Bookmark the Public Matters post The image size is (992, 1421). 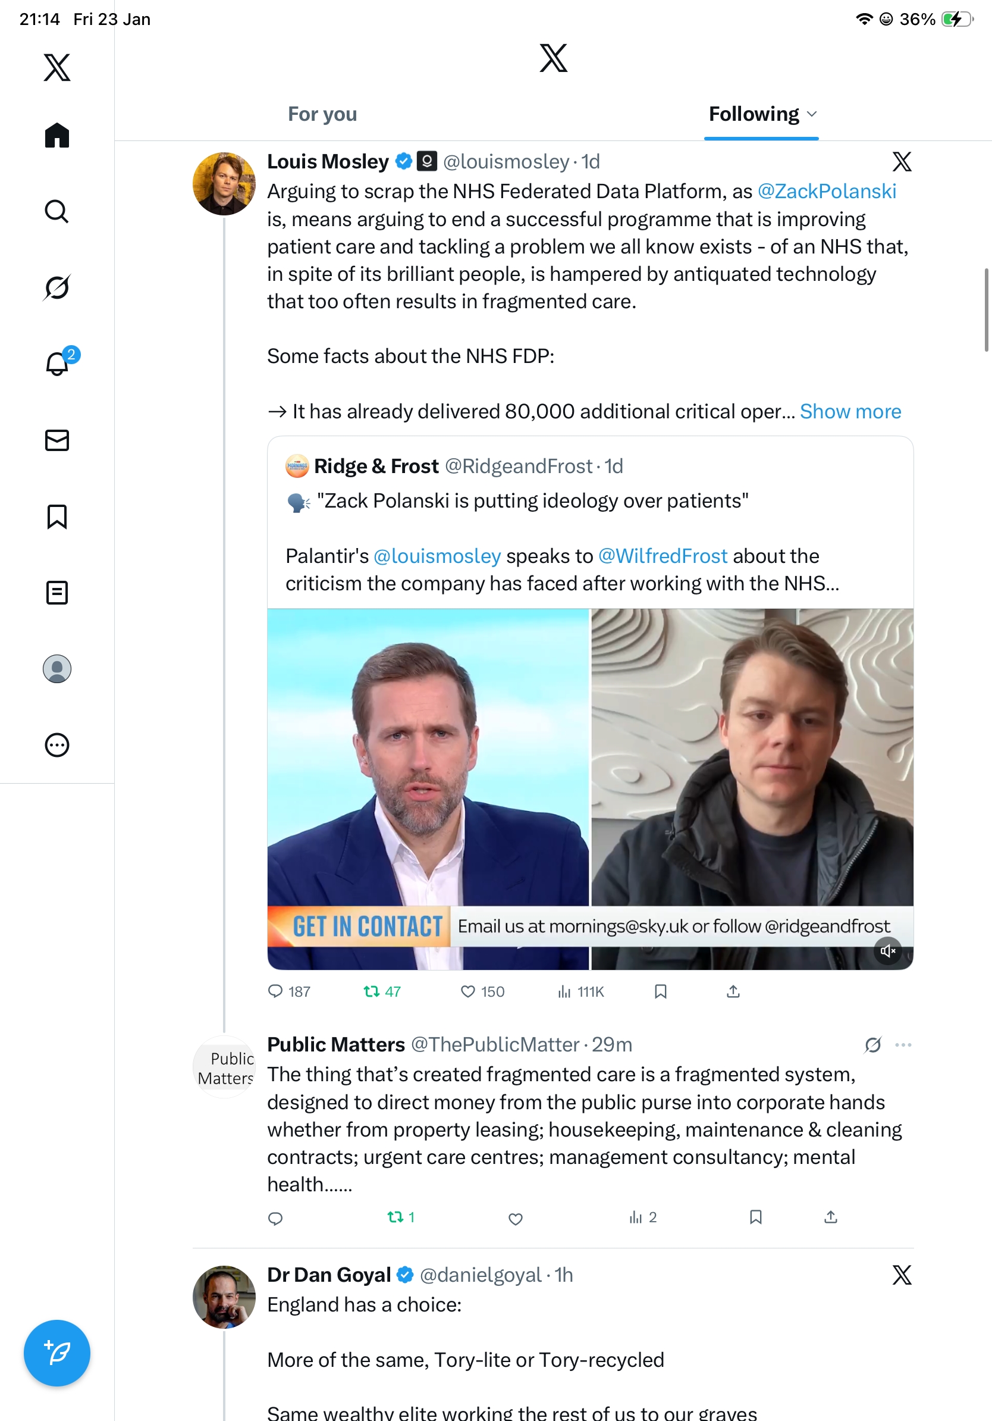click(755, 1217)
